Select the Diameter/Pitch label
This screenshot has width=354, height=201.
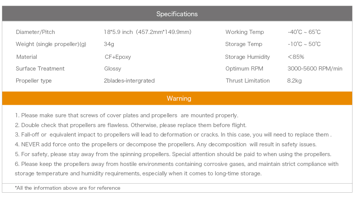[x=35, y=32]
